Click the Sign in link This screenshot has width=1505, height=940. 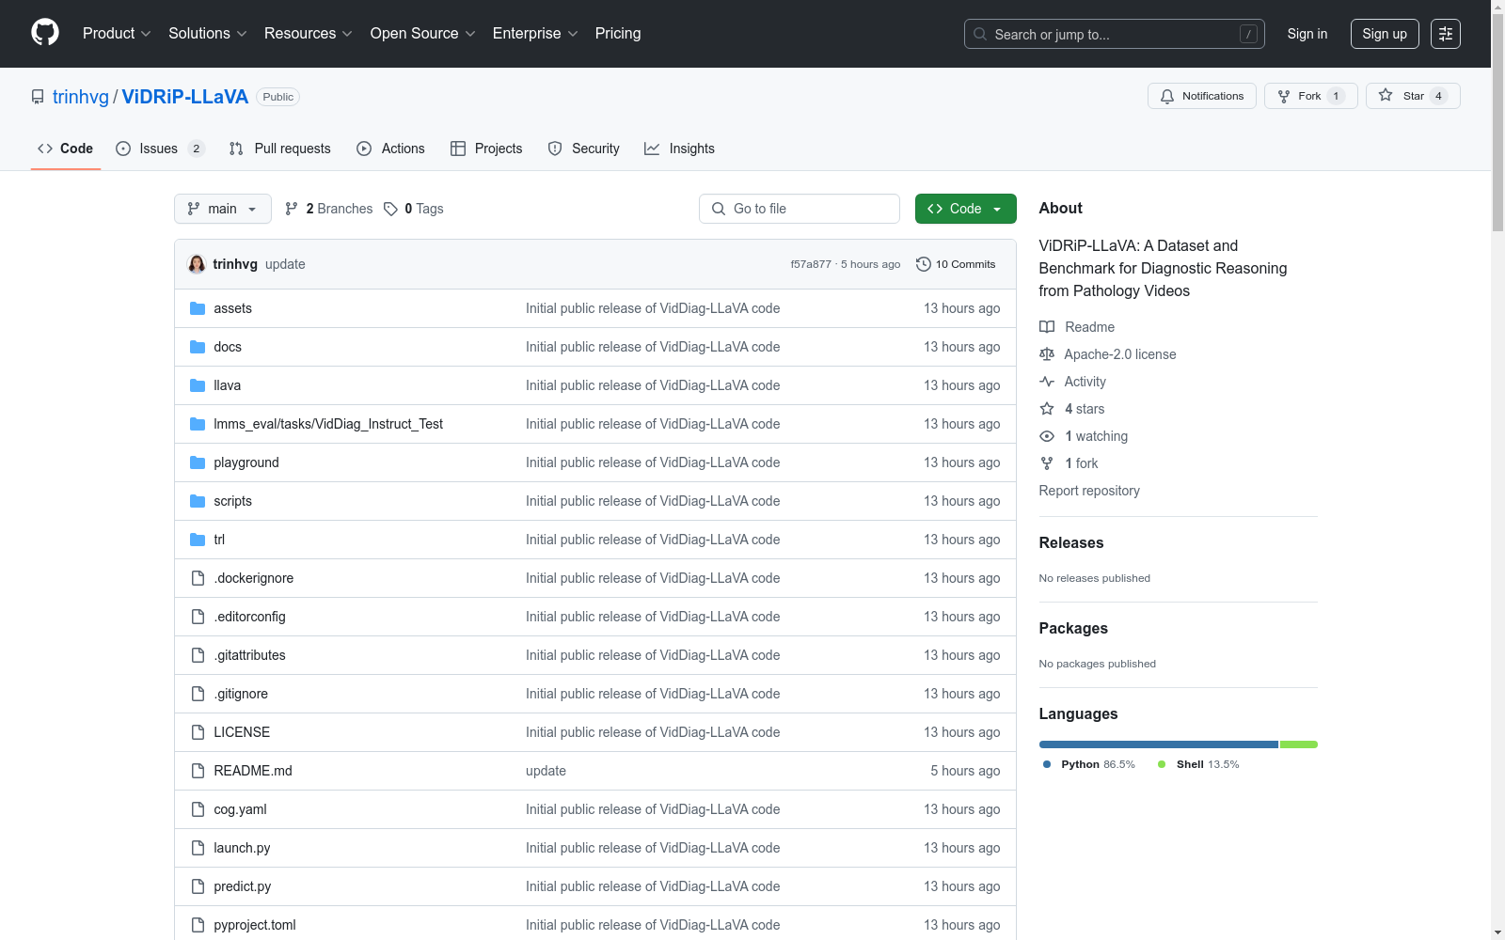coord(1307,34)
